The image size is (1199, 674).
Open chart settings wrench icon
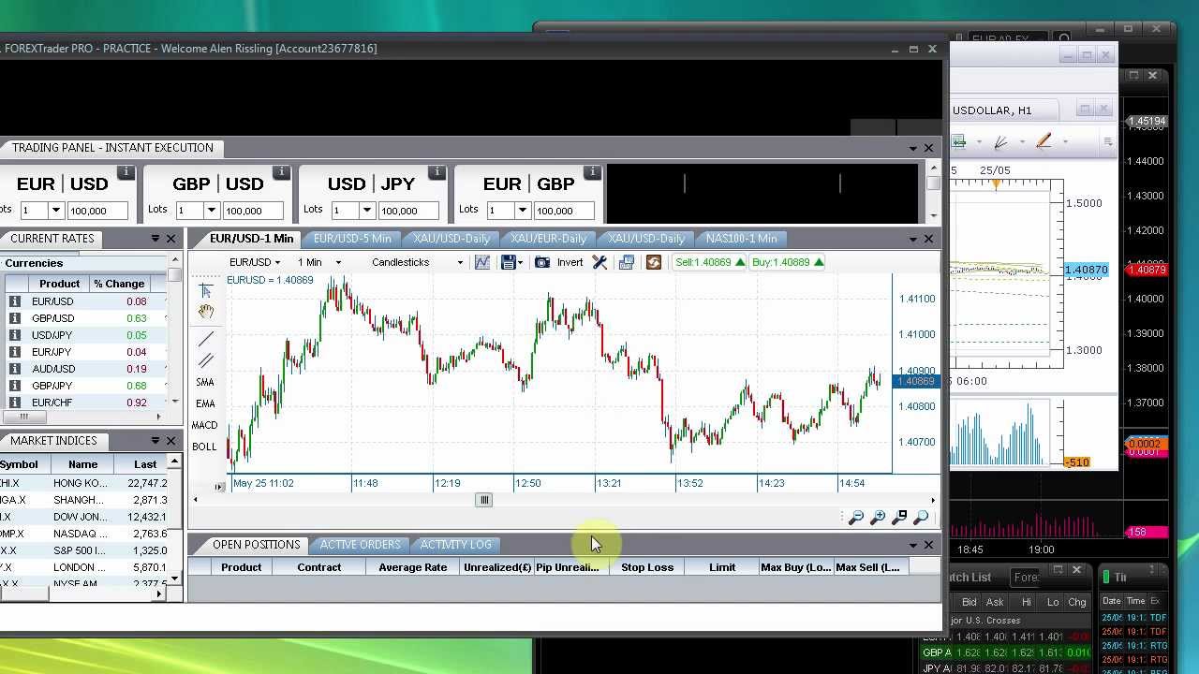(x=599, y=262)
